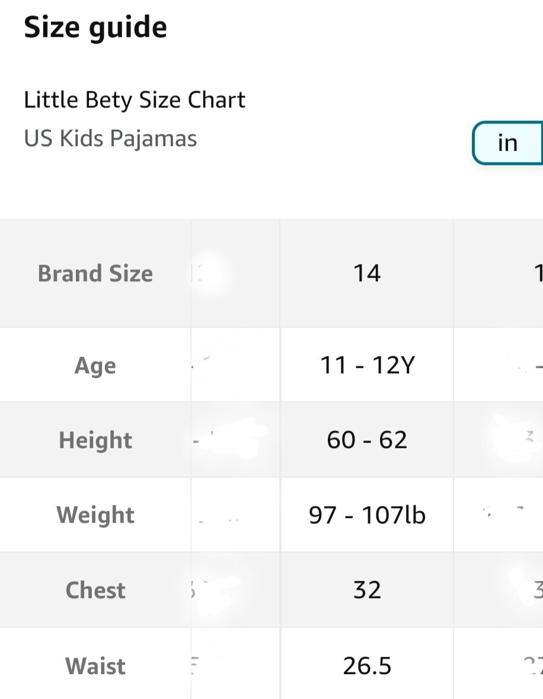Click the partially visible chest cell right of 32
The image size is (543, 699).
[499, 590]
